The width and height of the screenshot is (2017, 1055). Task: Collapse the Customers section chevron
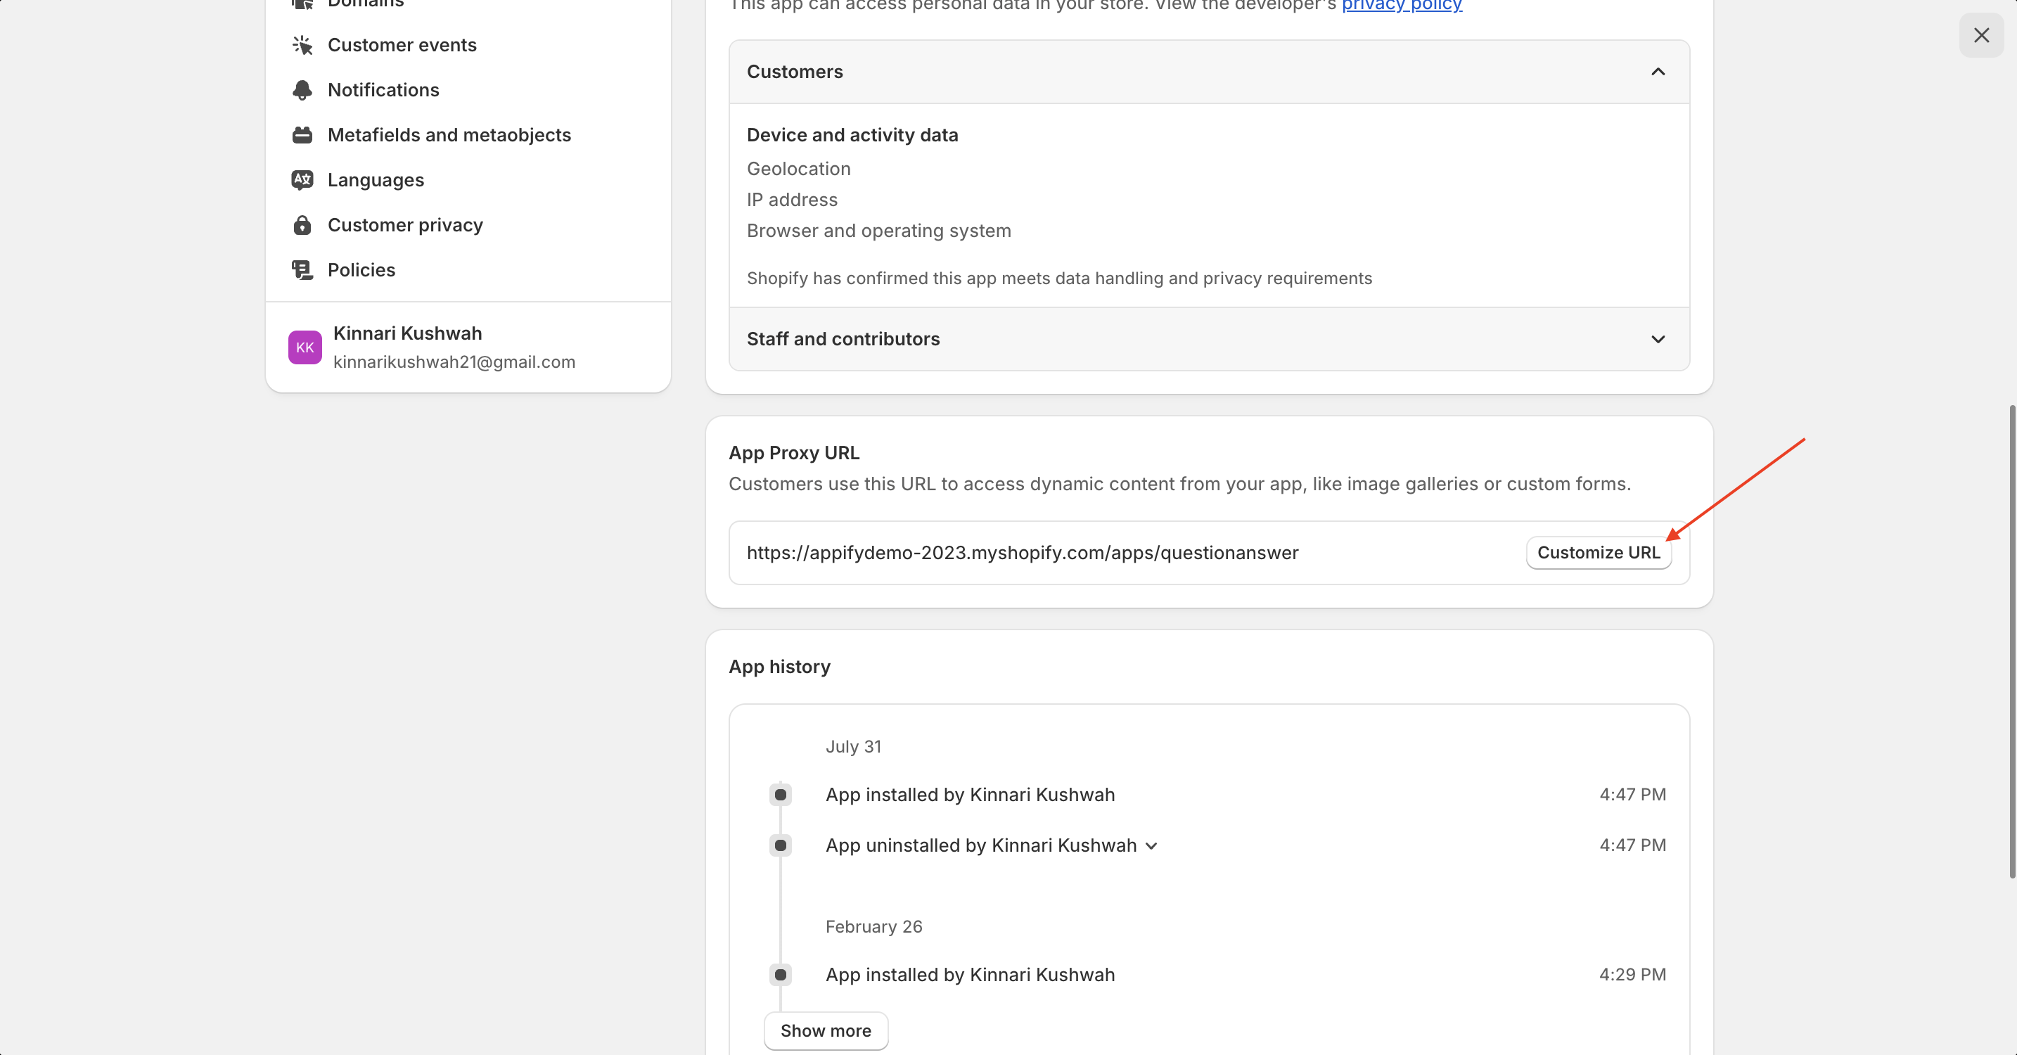[1658, 72]
